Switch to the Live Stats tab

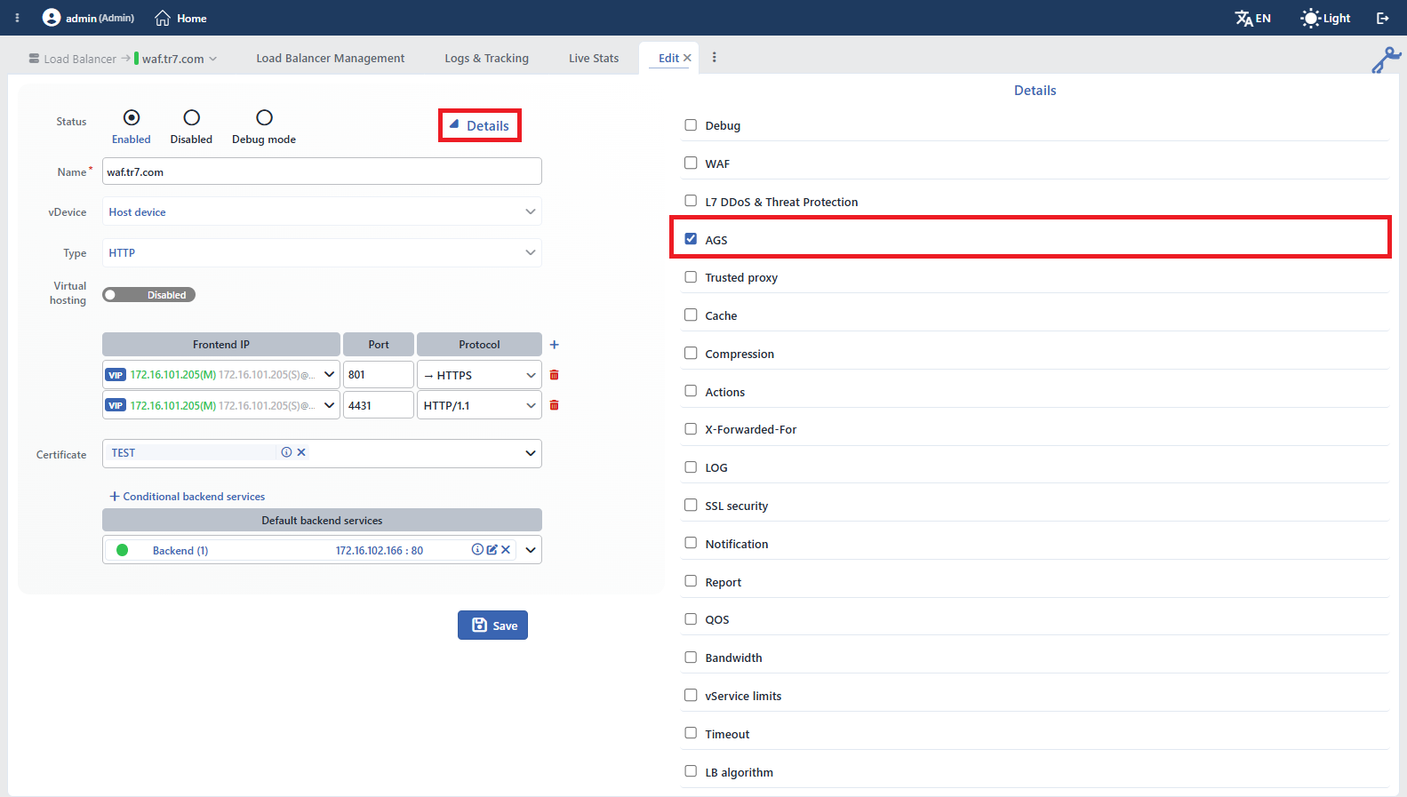click(594, 58)
